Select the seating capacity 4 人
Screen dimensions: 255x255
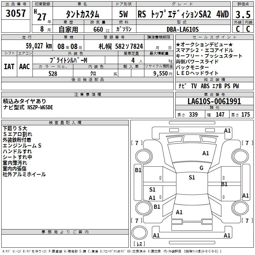click(137, 61)
